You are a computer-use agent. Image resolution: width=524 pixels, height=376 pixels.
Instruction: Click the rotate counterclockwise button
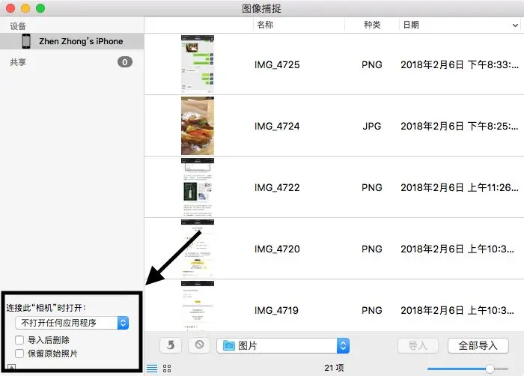pyautogui.click(x=171, y=345)
